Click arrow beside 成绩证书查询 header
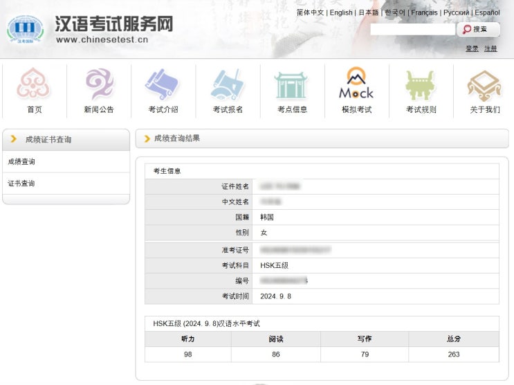The image size is (514, 385). tap(13, 139)
